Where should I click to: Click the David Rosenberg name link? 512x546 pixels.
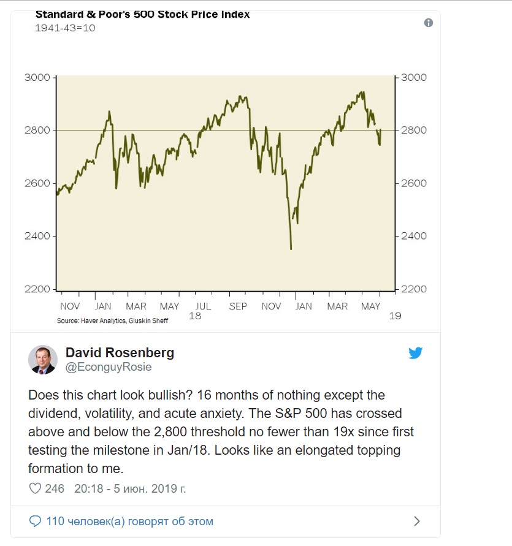pyautogui.click(x=120, y=352)
